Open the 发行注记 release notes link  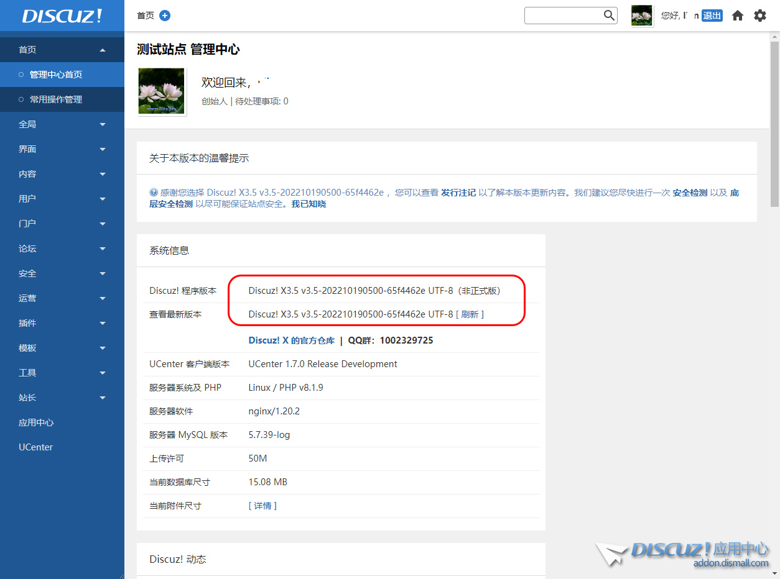click(458, 193)
